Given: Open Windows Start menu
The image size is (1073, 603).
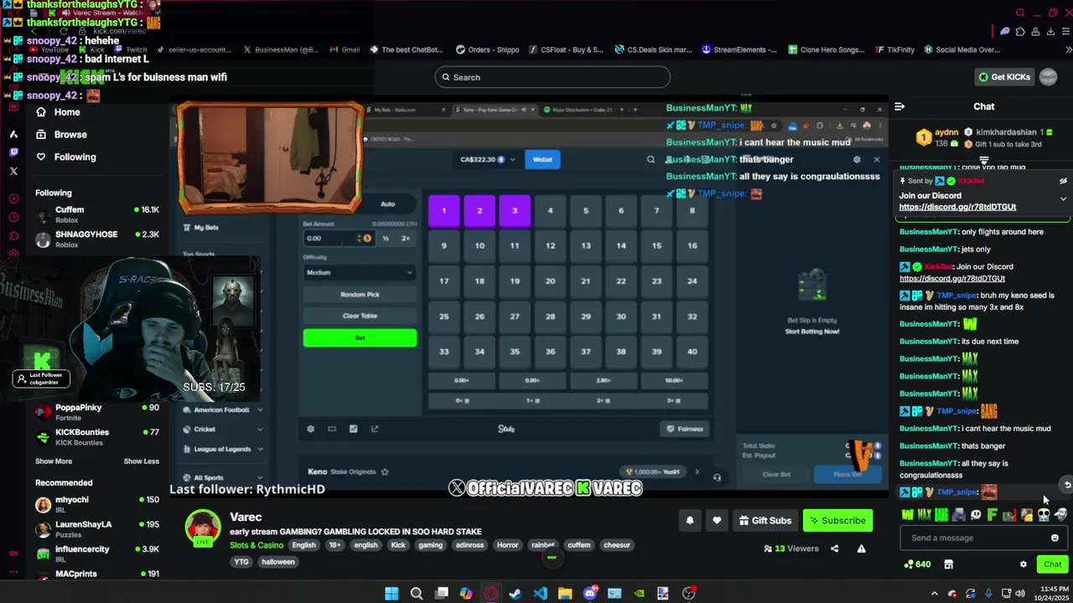Looking at the screenshot, I should point(391,594).
